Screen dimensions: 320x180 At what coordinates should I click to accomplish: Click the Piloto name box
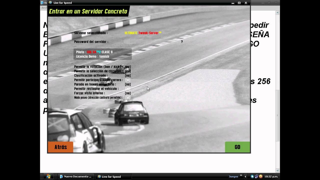click(x=102, y=54)
